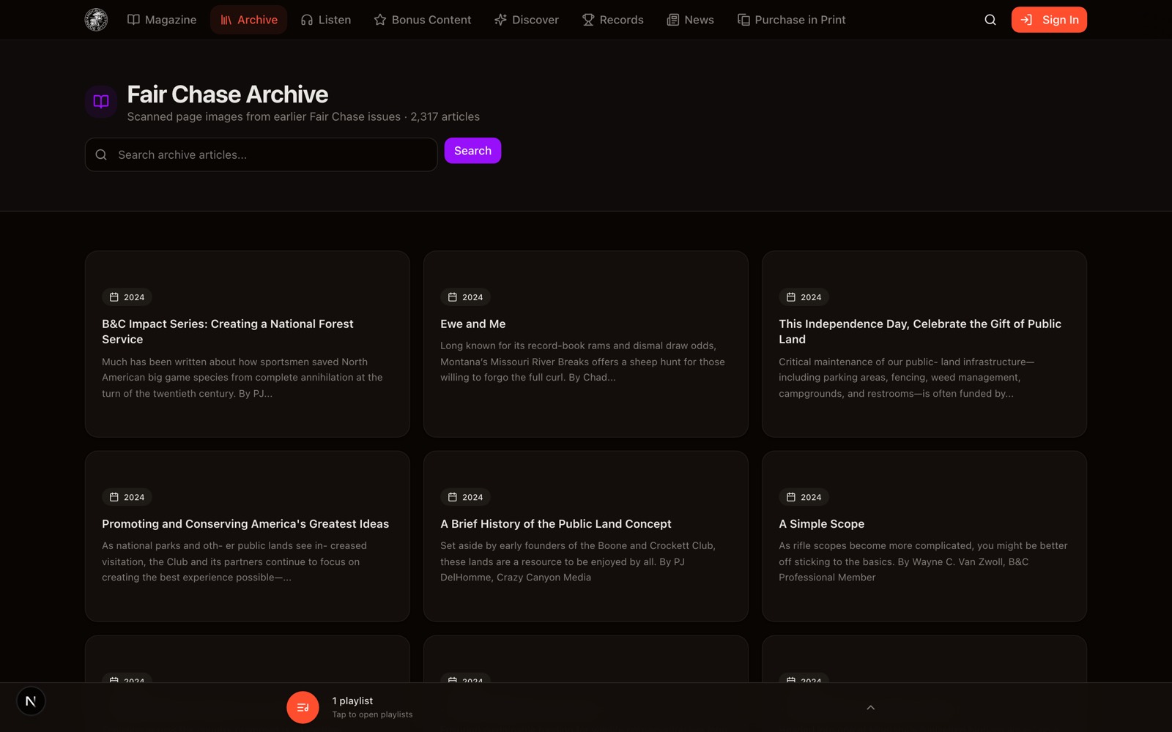This screenshot has width=1172, height=732.
Task: Click calendar icon on Brief History card
Action: pyautogui.click(x=453, y=497)
